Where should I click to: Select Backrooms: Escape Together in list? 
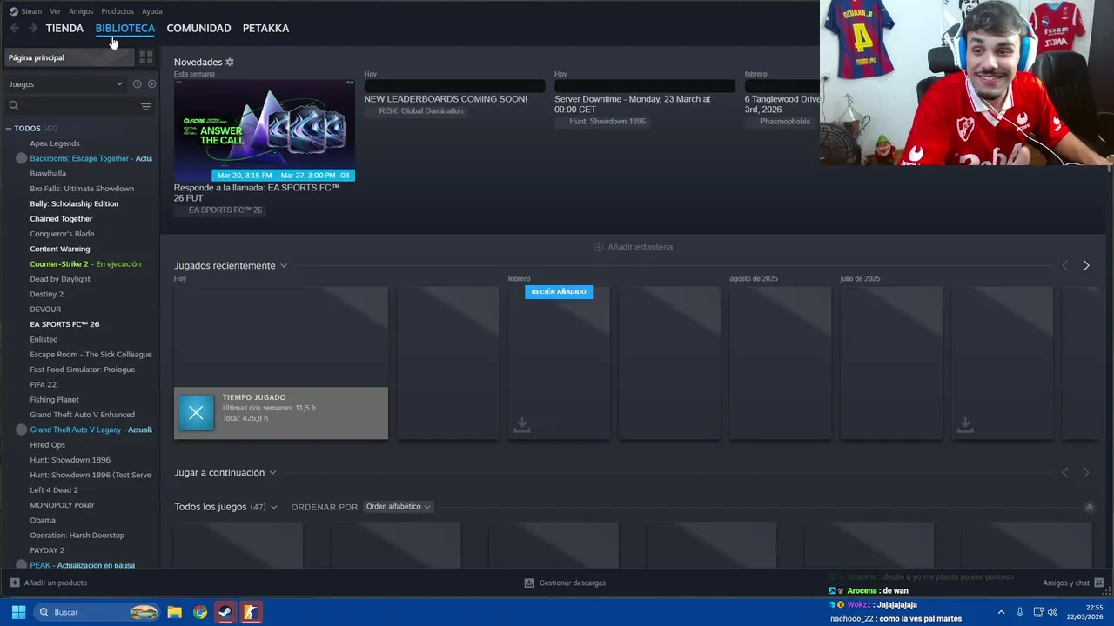(x=91, y=158)
